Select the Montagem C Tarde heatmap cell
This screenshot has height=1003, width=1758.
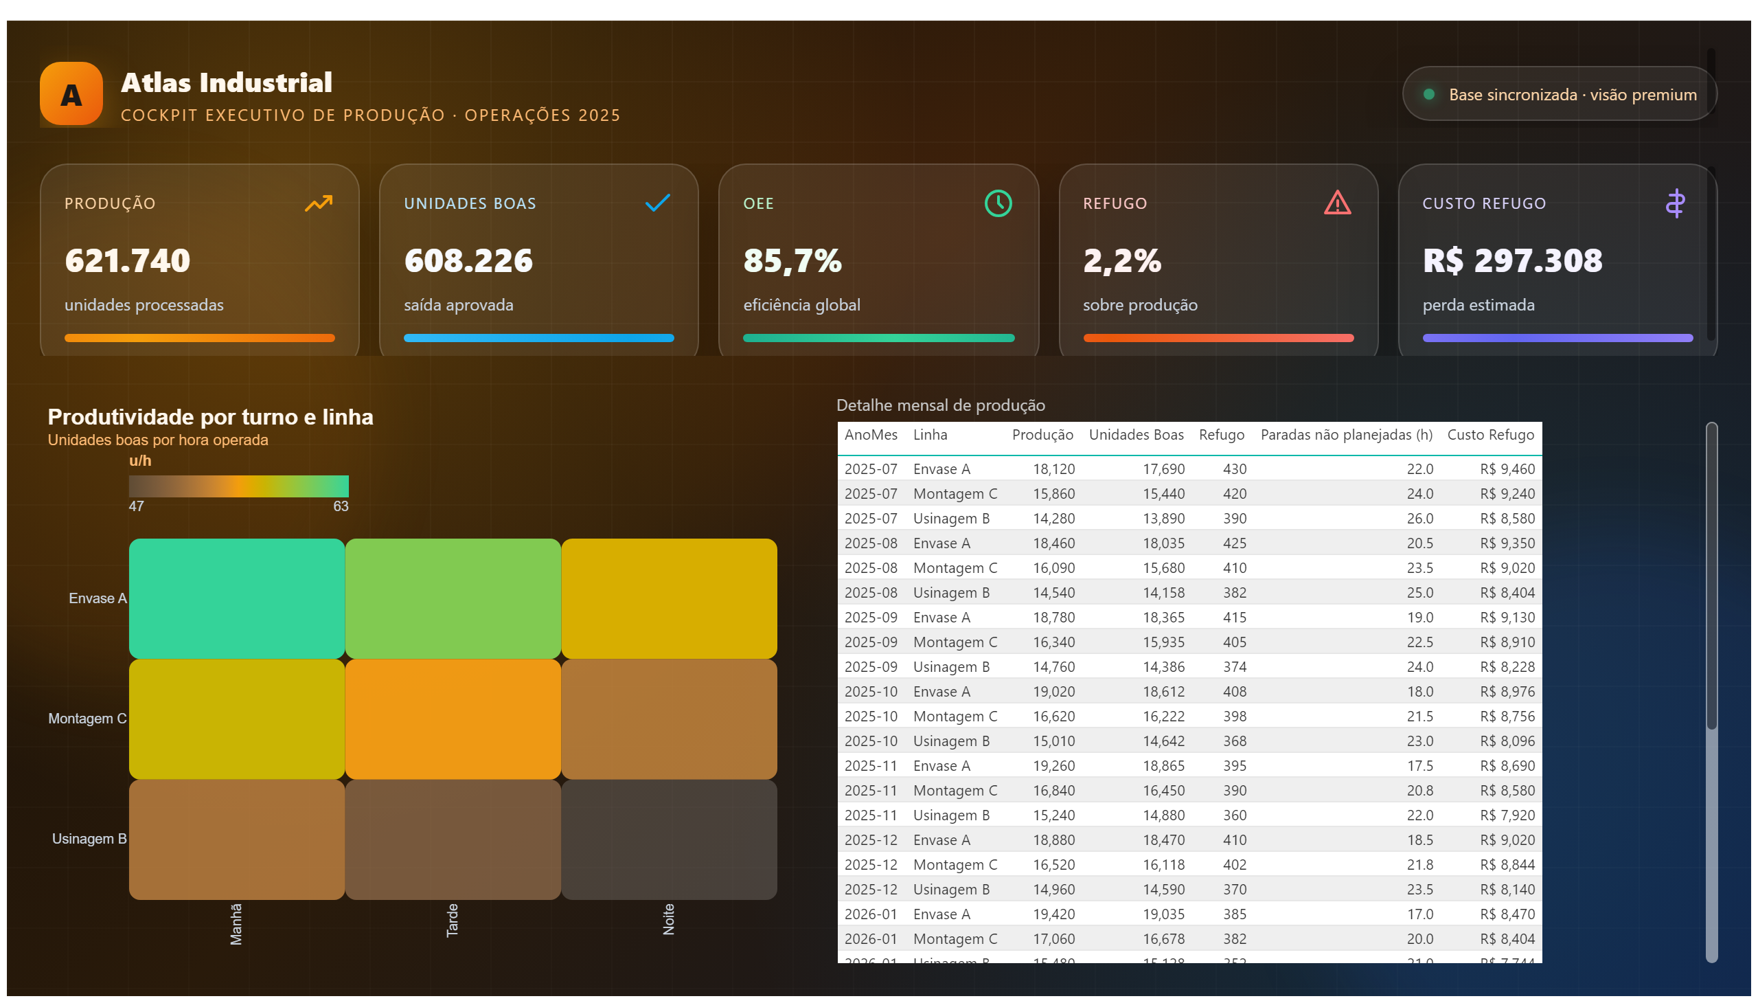pos(453,719)
